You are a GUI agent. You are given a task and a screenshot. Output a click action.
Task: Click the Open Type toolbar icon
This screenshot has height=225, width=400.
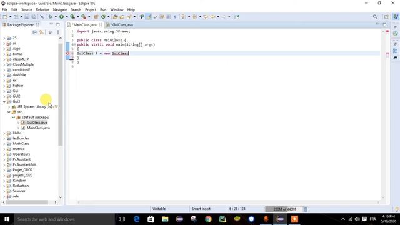coord(115,17)
